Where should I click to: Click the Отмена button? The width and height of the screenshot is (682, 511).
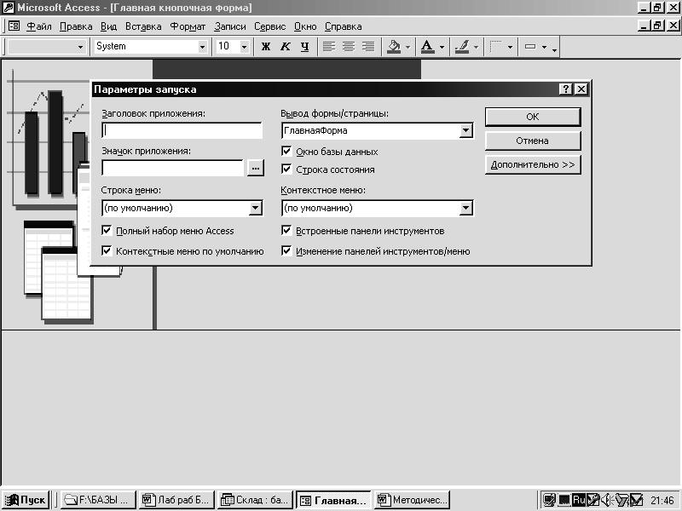tap(533, 141)
